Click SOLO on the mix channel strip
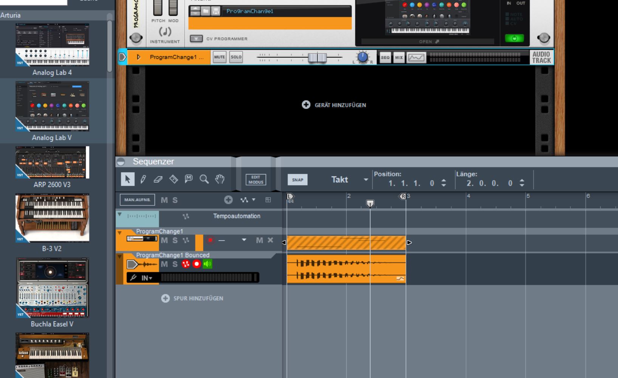The width and height of the screenshot is (618, 378). pyautogui.click(x=236, y=57)
